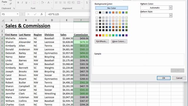Click the Fill Effects button
Screen dimensions: 188x106
coord(102,42)
